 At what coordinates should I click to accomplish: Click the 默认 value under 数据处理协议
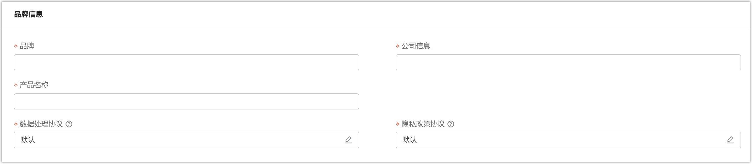(x=28, y=140)
